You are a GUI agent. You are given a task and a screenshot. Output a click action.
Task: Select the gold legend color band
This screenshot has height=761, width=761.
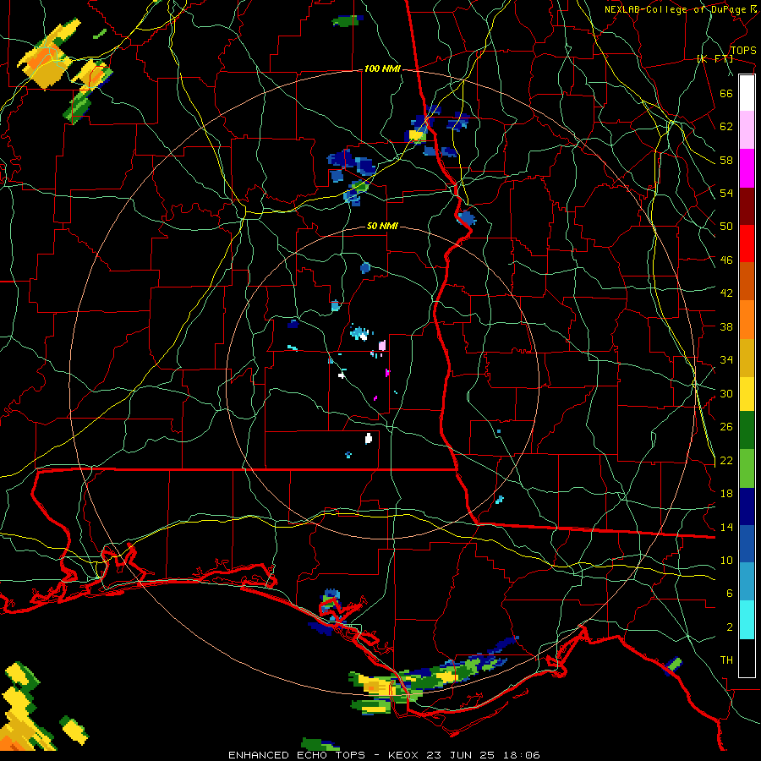click(x=747, y=359)
